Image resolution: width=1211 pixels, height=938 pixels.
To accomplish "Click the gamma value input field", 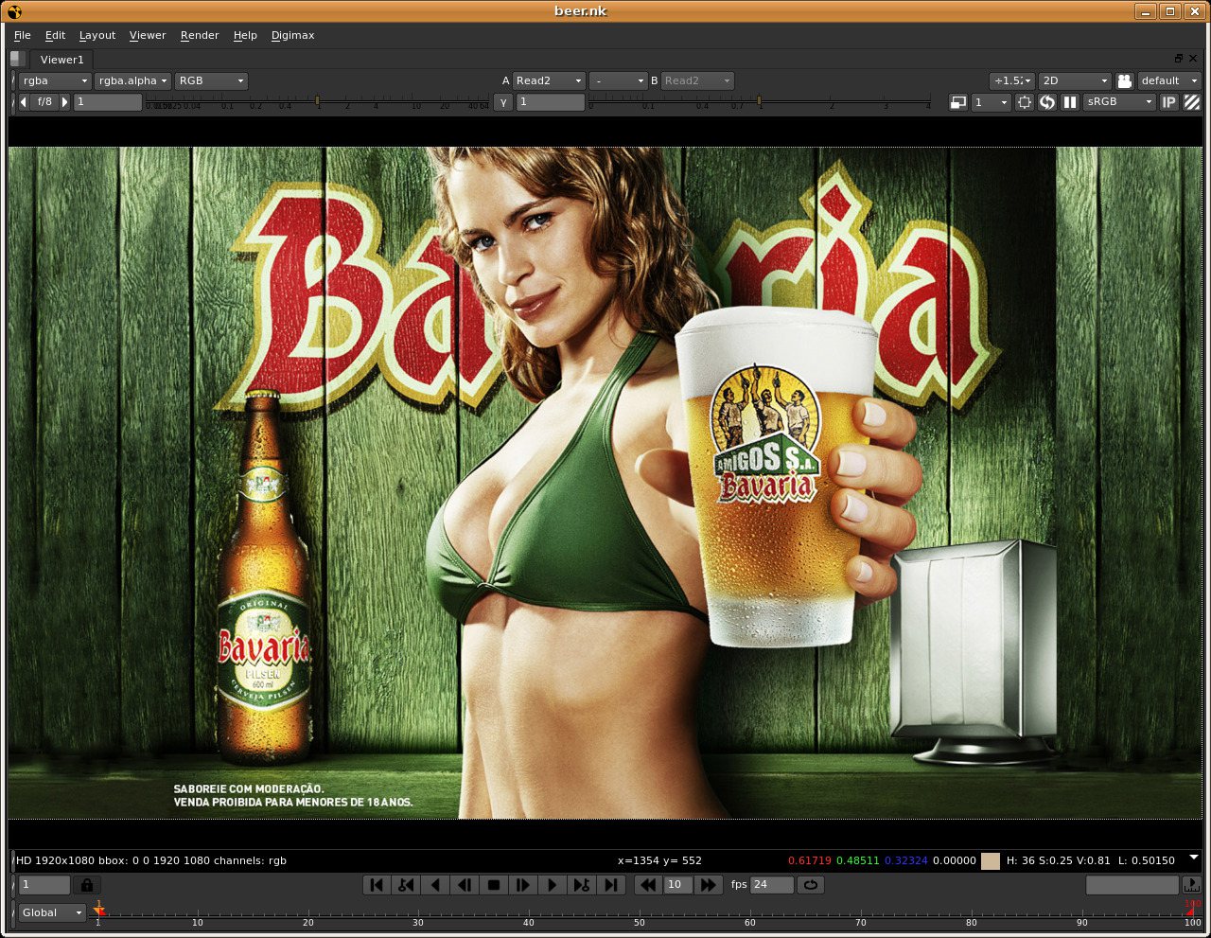I will [551, 101].
